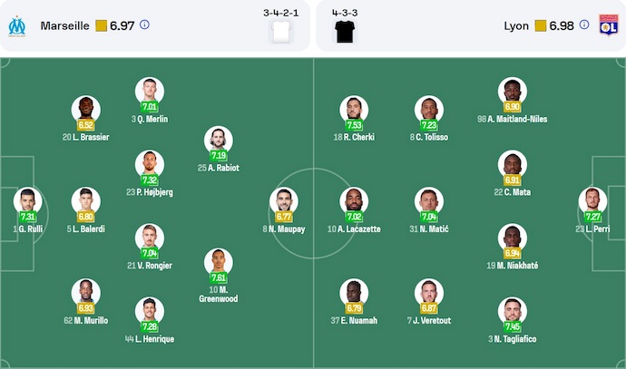Select N. Matić player avatar

point(429,200)
